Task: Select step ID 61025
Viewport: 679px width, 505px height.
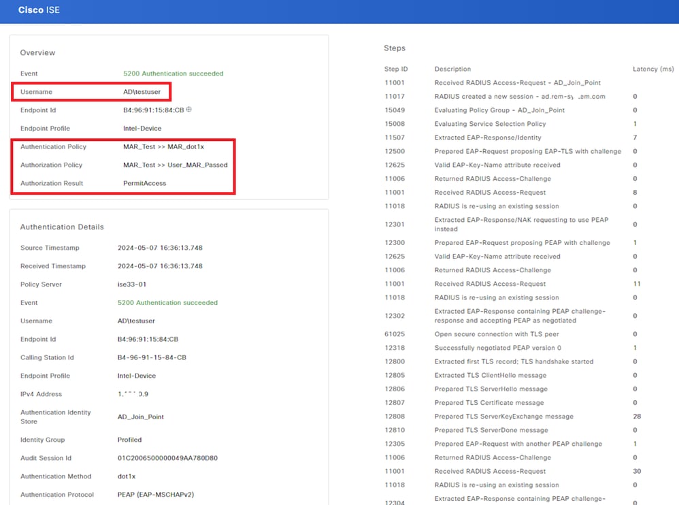Action: click(395, 334)
